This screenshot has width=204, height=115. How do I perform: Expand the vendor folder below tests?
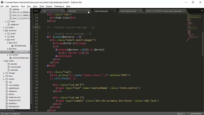pos(4,79)
